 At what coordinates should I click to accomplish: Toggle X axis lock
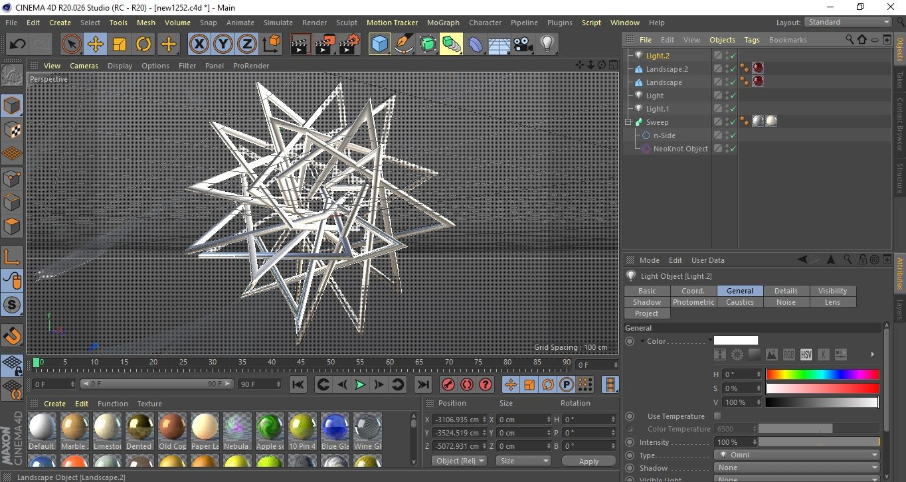click(199, 44)
